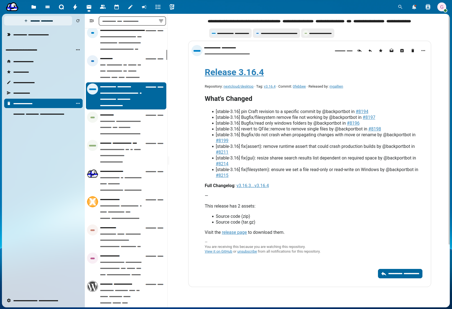This screenshot has width=452, height=309.
Task: Click View it on GitHub link
Action: [x=219, y=252]
